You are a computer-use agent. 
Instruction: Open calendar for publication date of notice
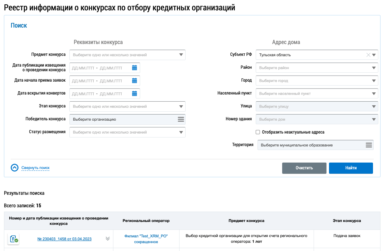coord(134,68)
